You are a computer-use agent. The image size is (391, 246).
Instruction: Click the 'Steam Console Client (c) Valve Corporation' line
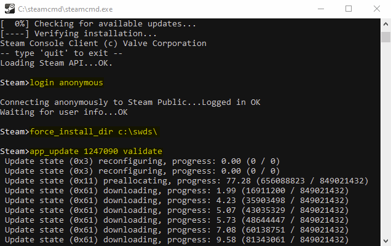(103, 44)
